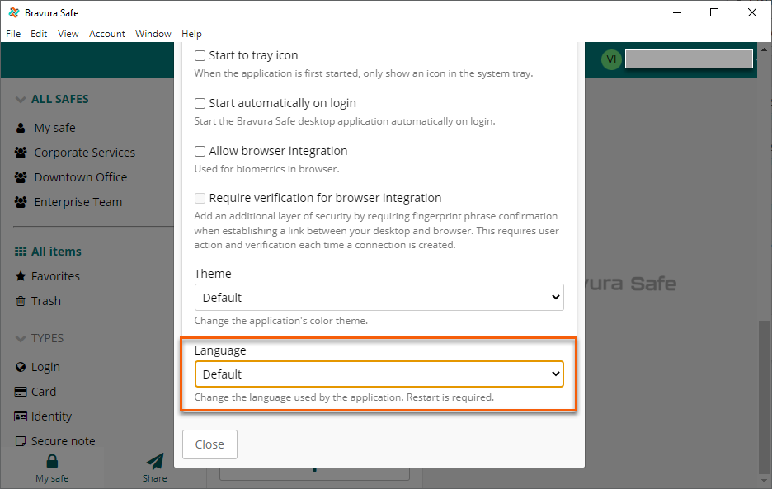
Task: Open the Theme dropdown
Action: (379, 298)
